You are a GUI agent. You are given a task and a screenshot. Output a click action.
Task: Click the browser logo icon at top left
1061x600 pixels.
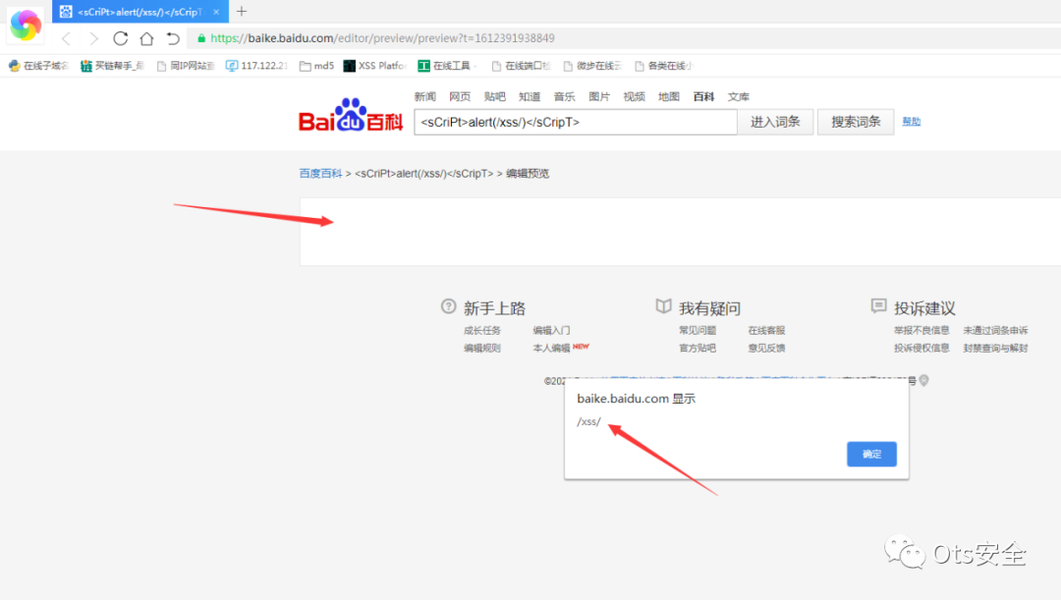[x=26, y=25]
